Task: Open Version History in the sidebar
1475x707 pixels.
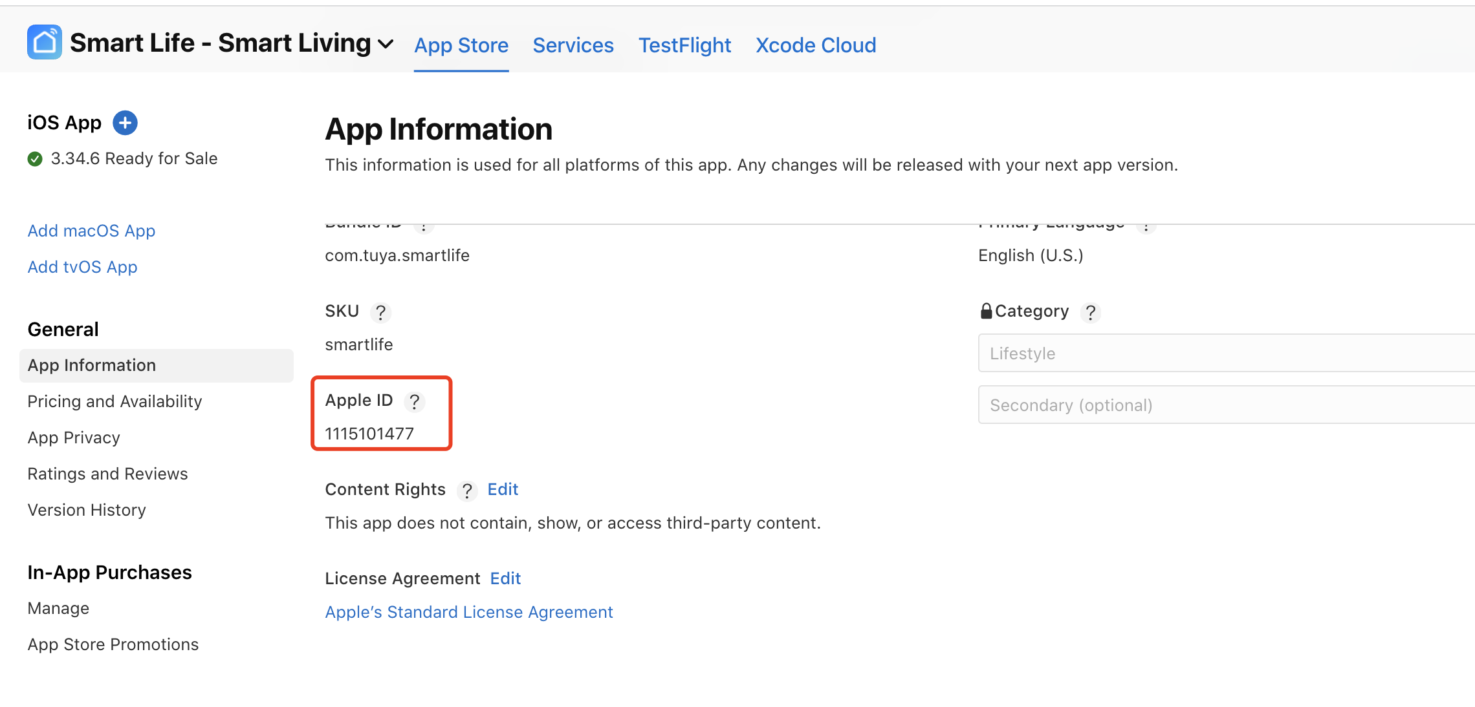Action: (x=87, y=511)
